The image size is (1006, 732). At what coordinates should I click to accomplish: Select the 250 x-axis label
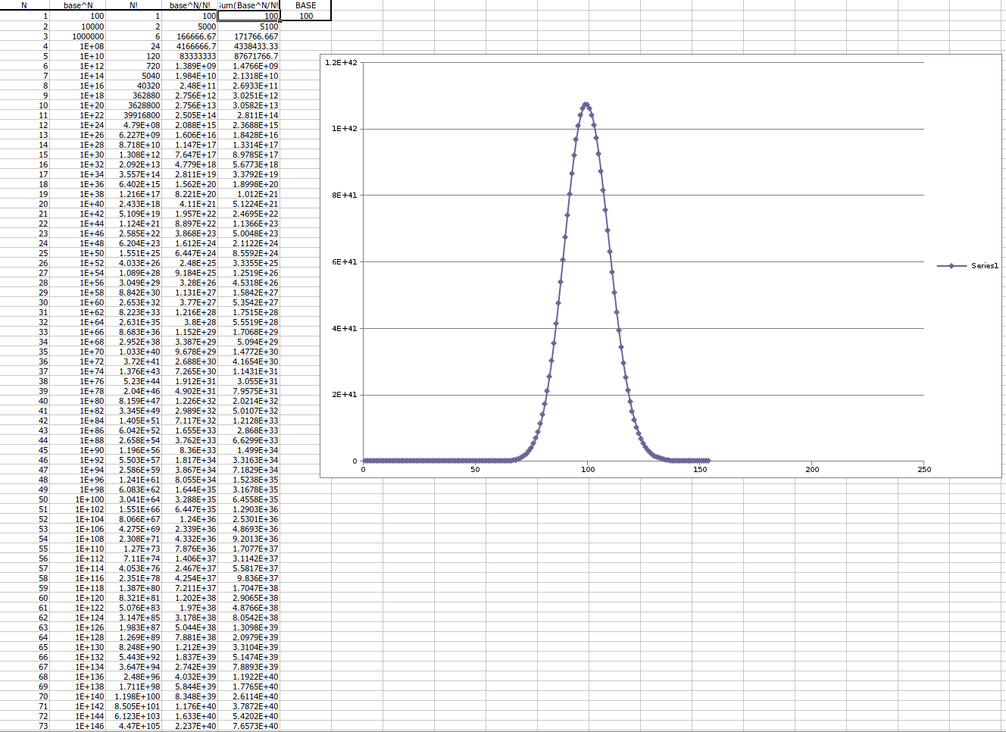coord(924,470)
